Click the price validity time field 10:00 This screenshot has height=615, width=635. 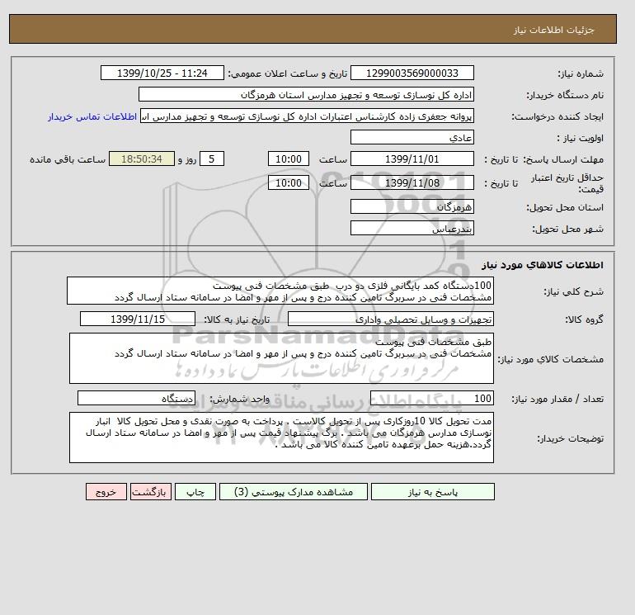click(289, 182)
